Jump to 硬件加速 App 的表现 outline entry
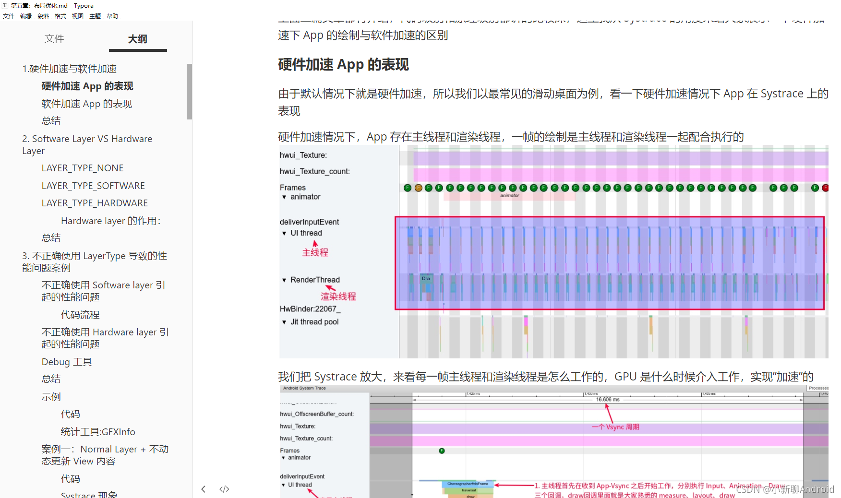This screenshot has height=498, width=841. tap(87, 86)
